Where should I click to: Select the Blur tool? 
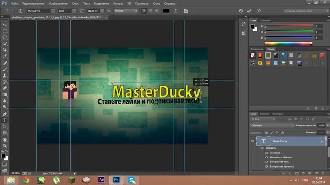point(5,101)
